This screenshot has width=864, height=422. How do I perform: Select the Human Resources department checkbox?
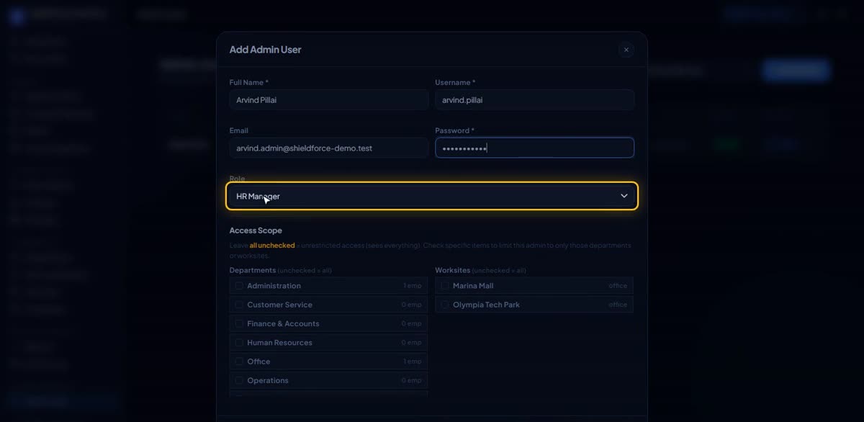pyautogui.click(x=239, y=343)
